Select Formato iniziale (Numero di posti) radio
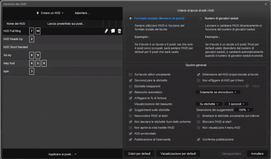The image size is (271, 159). (131, 18)
